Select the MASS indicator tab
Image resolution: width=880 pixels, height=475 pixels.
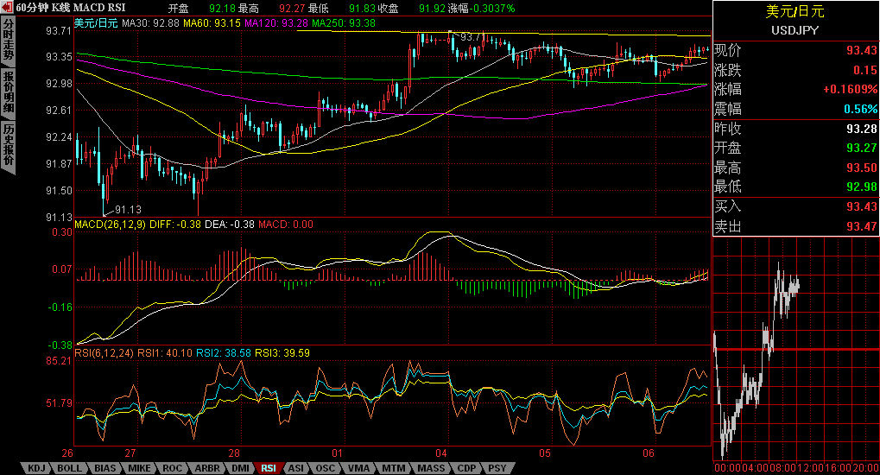[x=431, y=468]
